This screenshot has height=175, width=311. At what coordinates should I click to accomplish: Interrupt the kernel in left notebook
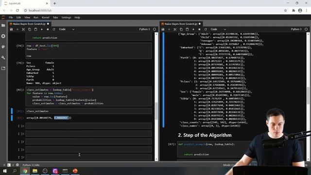[48, 29]
